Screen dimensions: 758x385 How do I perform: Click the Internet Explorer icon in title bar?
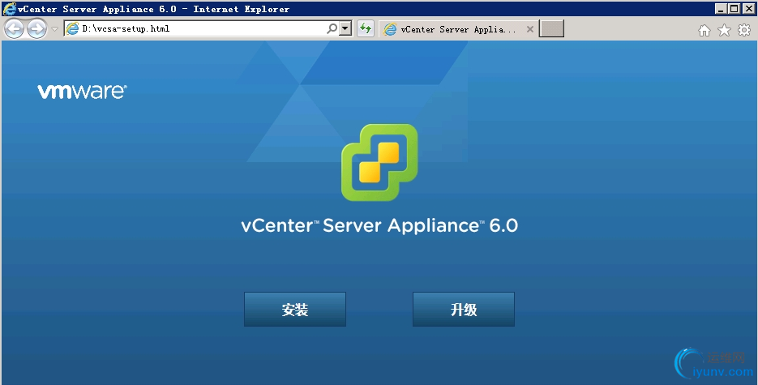[10, 9]
